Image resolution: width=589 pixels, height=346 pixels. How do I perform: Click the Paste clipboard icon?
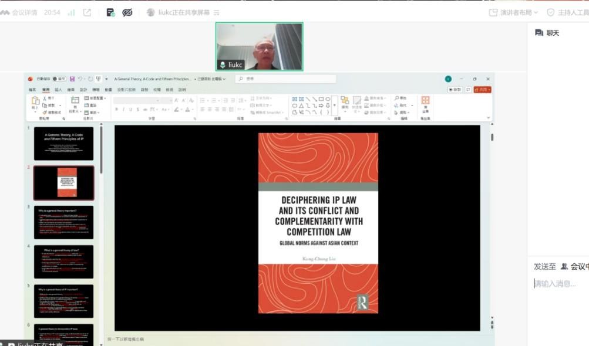(x=35, y=101)
